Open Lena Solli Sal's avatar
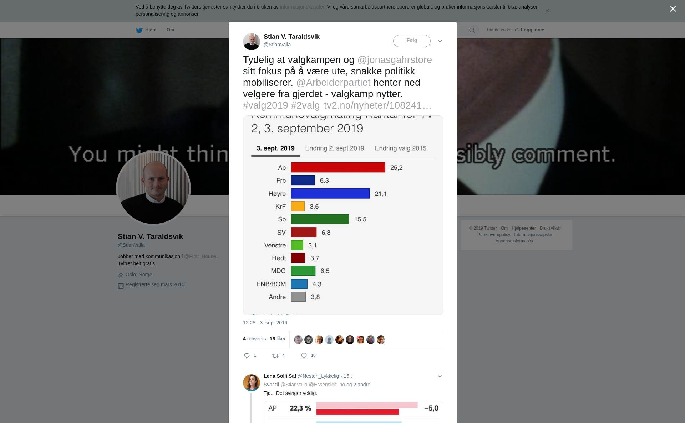 click(252, 383)
